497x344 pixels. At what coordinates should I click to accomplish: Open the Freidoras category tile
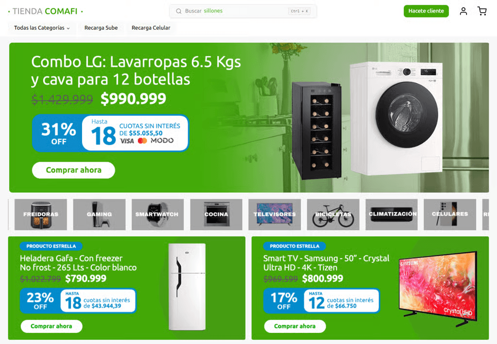coord(41,214)
